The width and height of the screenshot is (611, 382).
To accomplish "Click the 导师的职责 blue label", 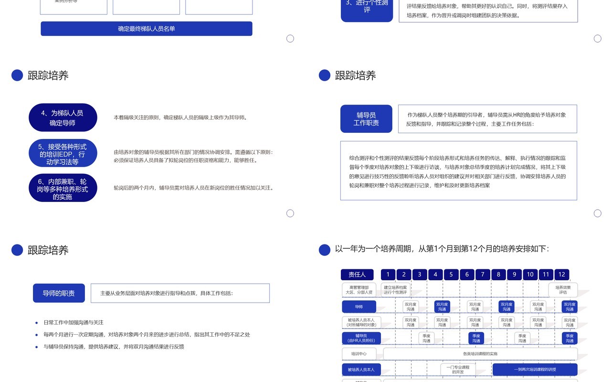I will 59,293.
